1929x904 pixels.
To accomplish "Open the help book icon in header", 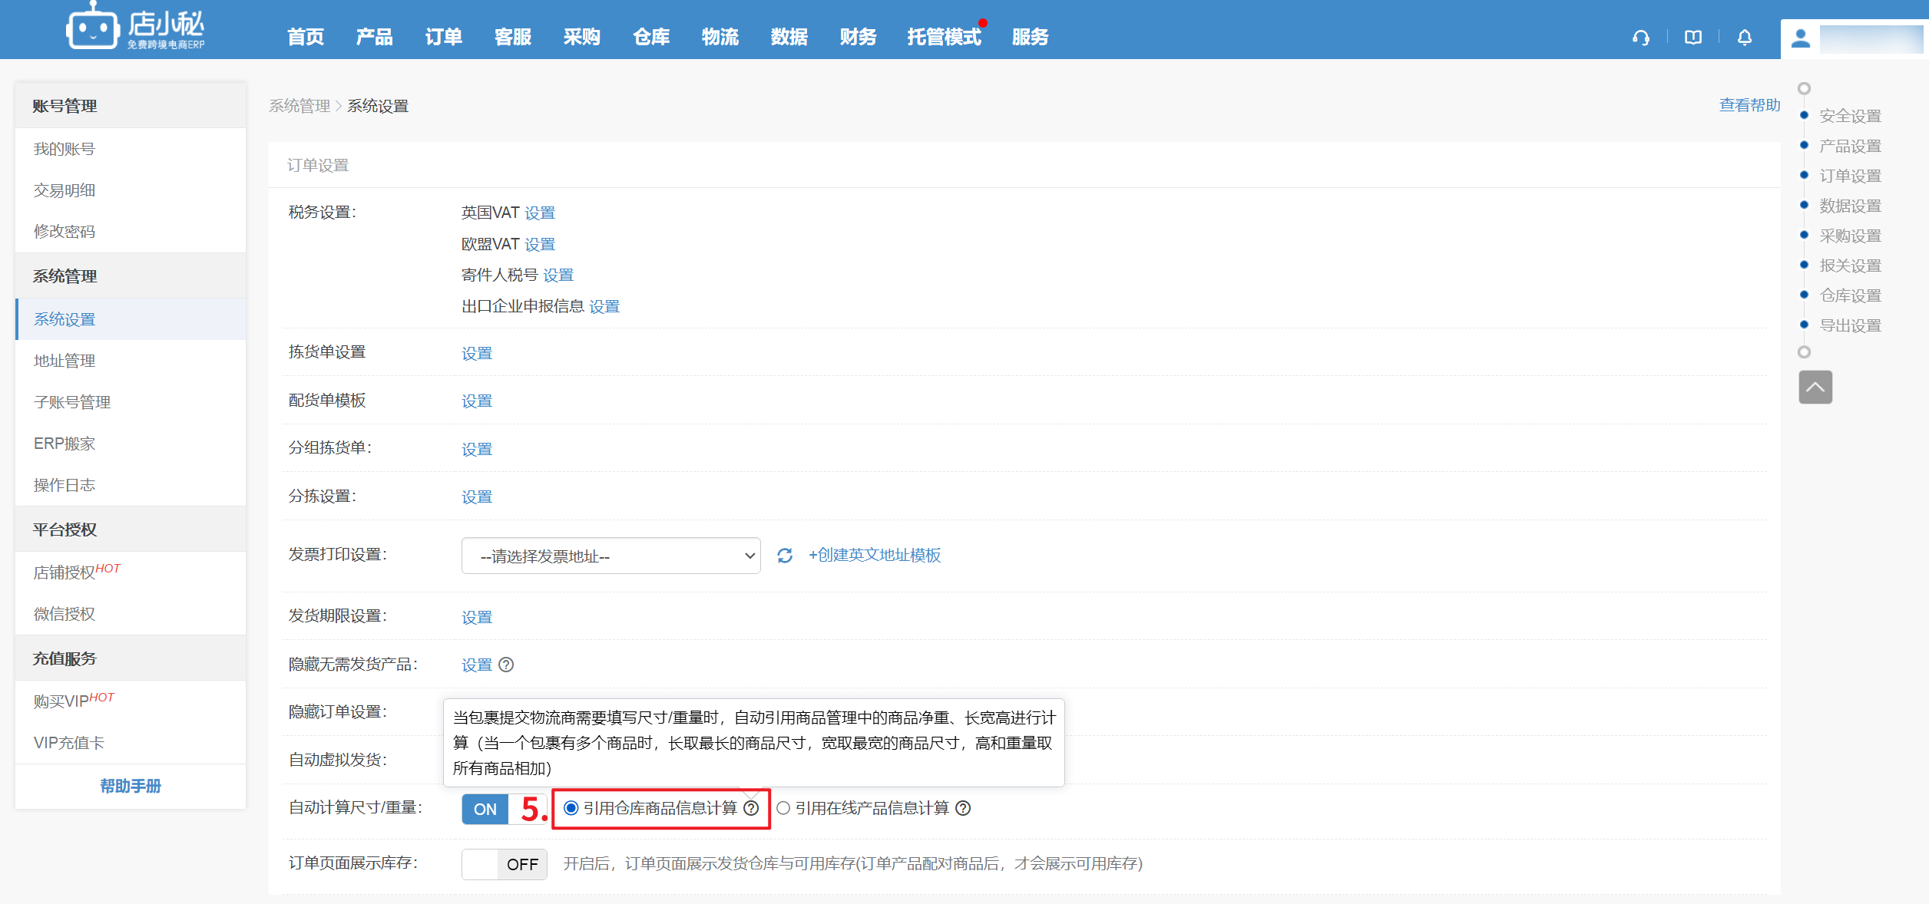I will 1693,38.
